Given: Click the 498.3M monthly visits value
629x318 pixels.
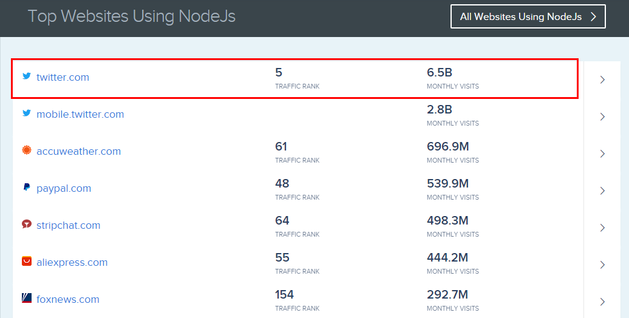Looking at the screenshot, I should [447, 220].
